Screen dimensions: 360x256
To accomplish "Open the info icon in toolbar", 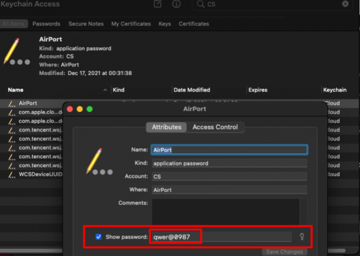I will (x=176, y=4).
